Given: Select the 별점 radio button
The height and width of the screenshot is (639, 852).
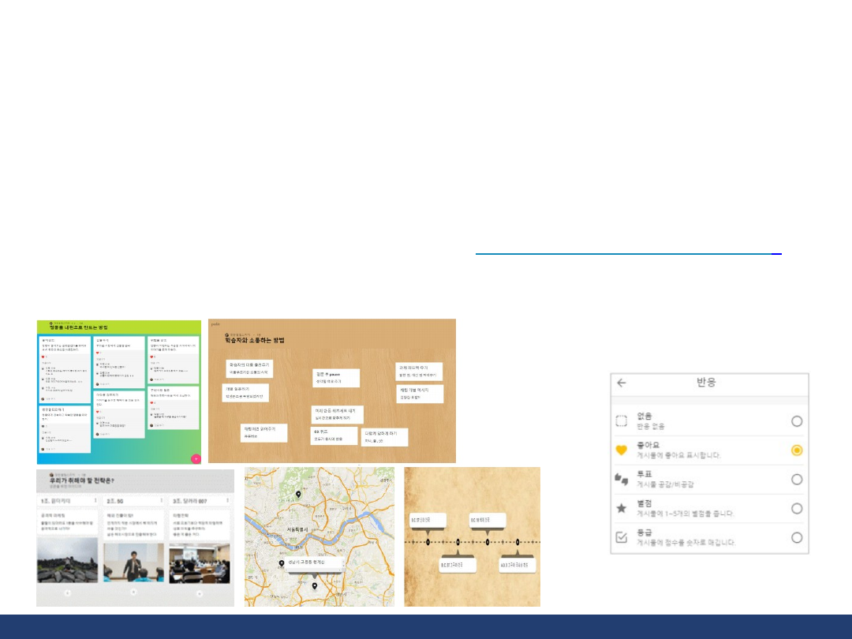Looking at the screenshot, I should click(x=797, y=509).
